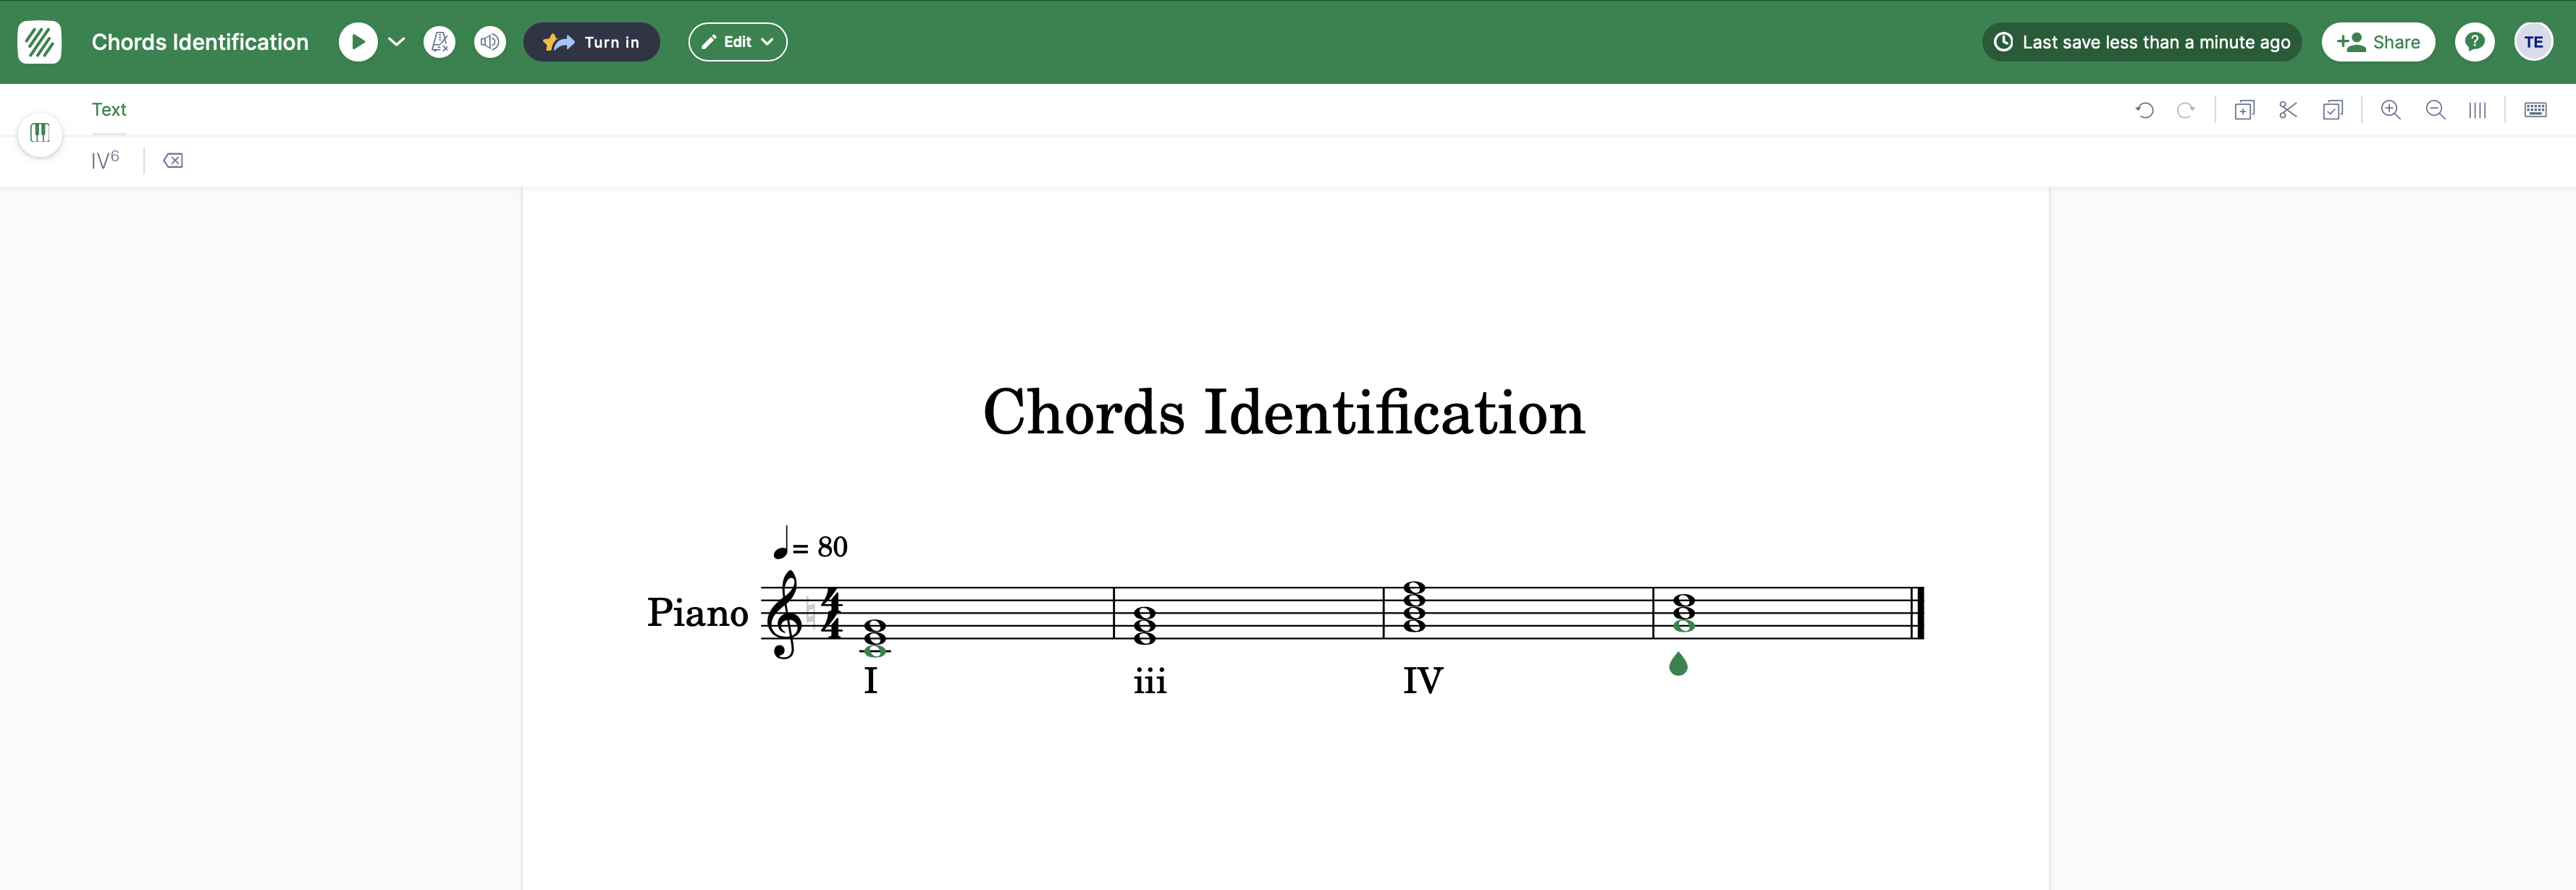Click the delete/cut element icon
This screenshot has width=2576, height=890.
(x=2290, y=110)
